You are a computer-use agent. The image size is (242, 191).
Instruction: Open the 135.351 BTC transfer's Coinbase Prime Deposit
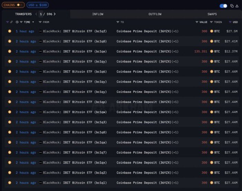pos(144,52)
